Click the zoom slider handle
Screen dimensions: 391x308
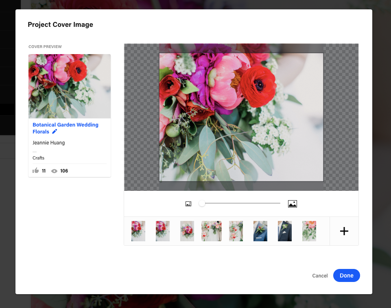pos(202,203)
